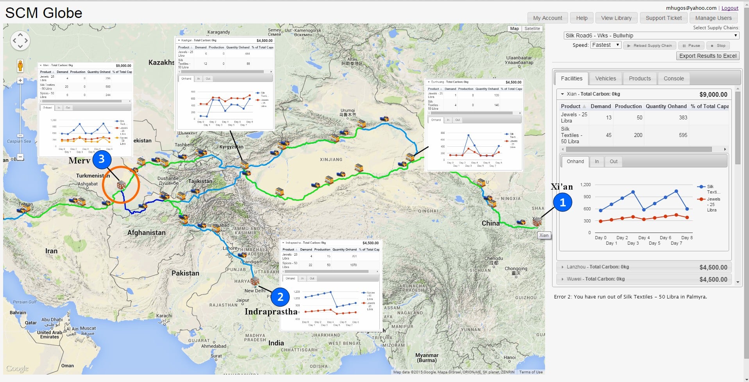This screenshot has width=749, height=382.
Task: Switch map to Satellite view
Action: pos(532,28)
